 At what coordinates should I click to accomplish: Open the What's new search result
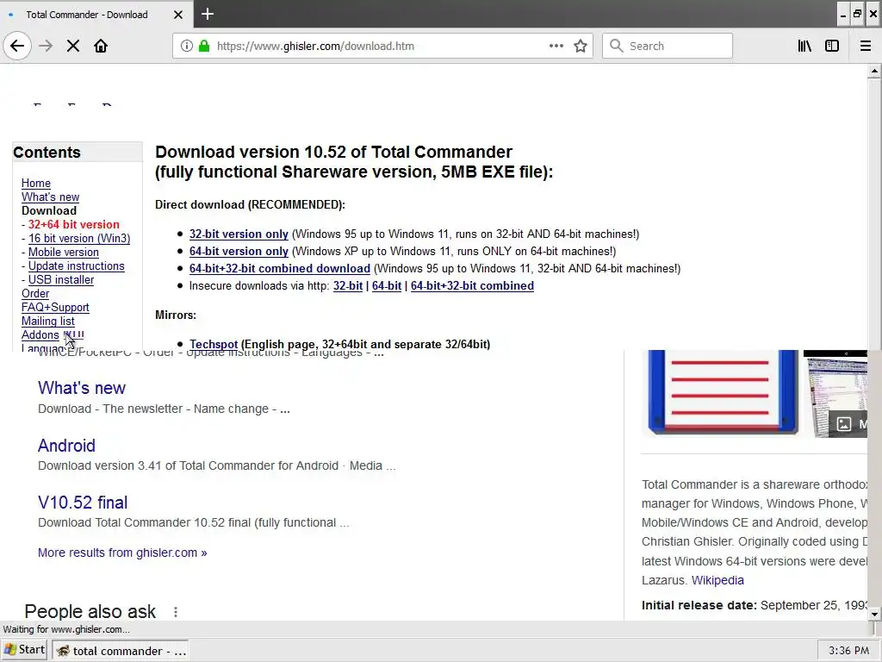82,388
